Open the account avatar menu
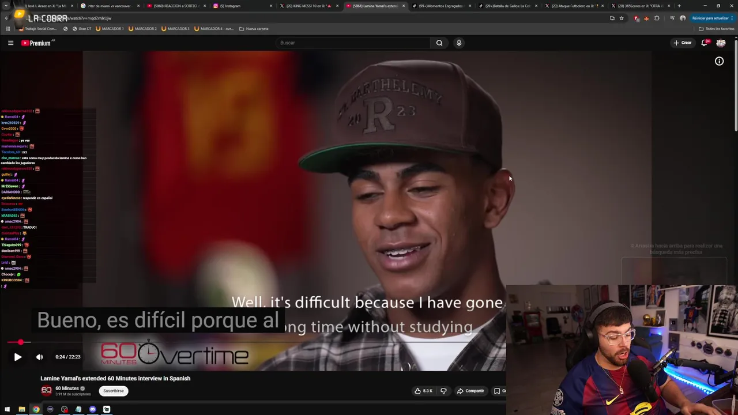The height and width of the screenshot is (415, 738). [721, 43]
